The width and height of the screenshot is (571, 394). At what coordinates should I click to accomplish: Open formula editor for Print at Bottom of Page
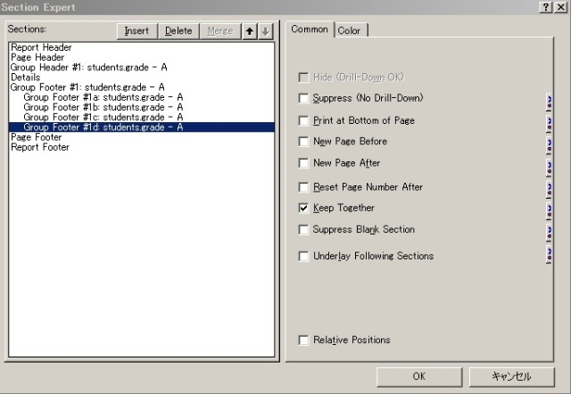549,124
